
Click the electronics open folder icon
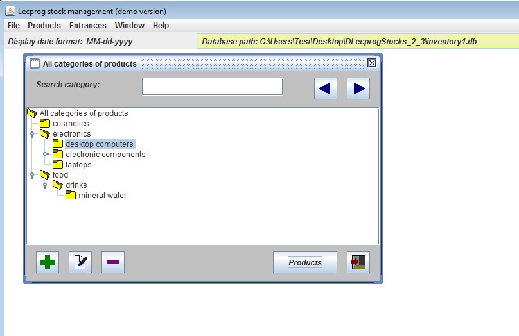45,134
